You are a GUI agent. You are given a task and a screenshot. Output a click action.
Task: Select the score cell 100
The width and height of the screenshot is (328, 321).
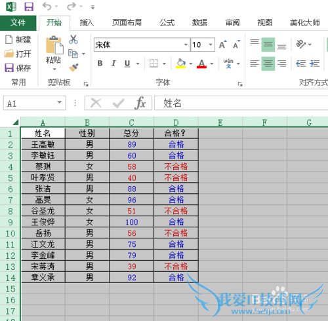click(x=132, y=222)
